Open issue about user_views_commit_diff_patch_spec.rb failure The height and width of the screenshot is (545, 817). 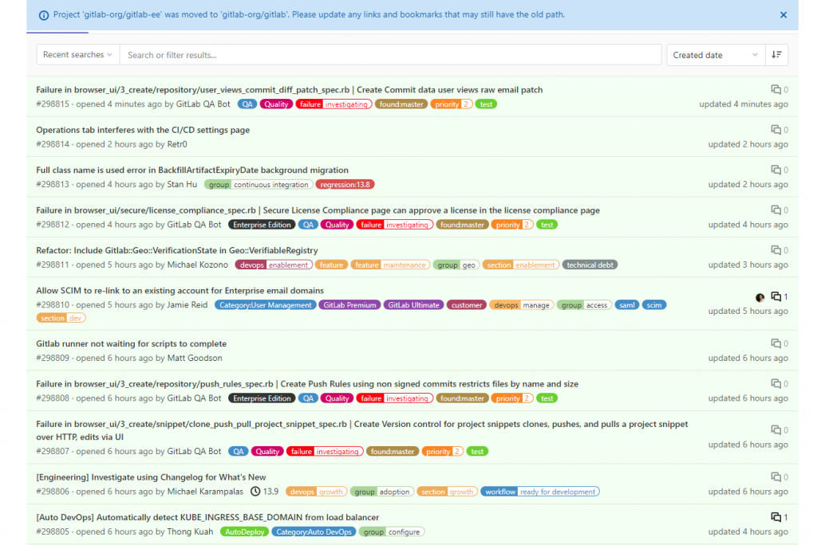point(289,89)
